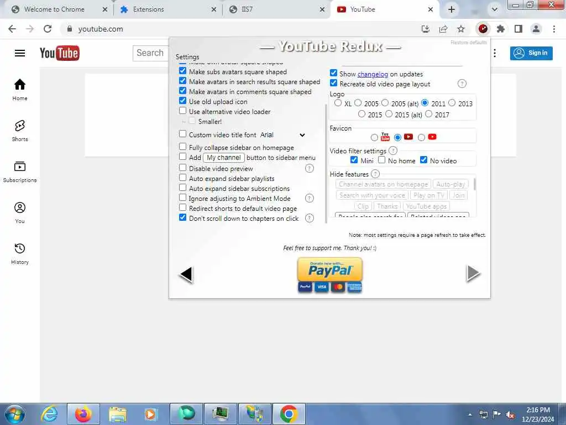Open Chrome tab search chevron
The image size is (566, 425).
pos(495,9)
